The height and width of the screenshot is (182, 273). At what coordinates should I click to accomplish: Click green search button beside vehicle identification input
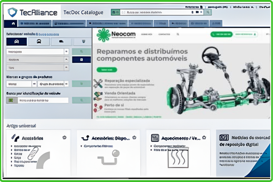pos(81,100)
